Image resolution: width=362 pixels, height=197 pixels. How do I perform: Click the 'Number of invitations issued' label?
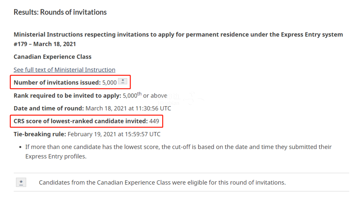coord(57,82)
